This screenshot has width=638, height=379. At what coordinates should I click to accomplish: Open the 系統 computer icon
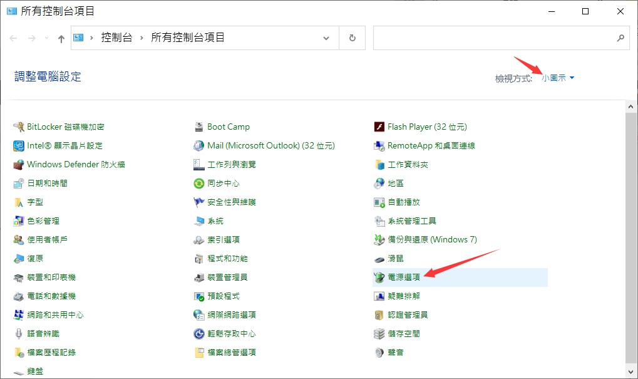click(199, 221)
